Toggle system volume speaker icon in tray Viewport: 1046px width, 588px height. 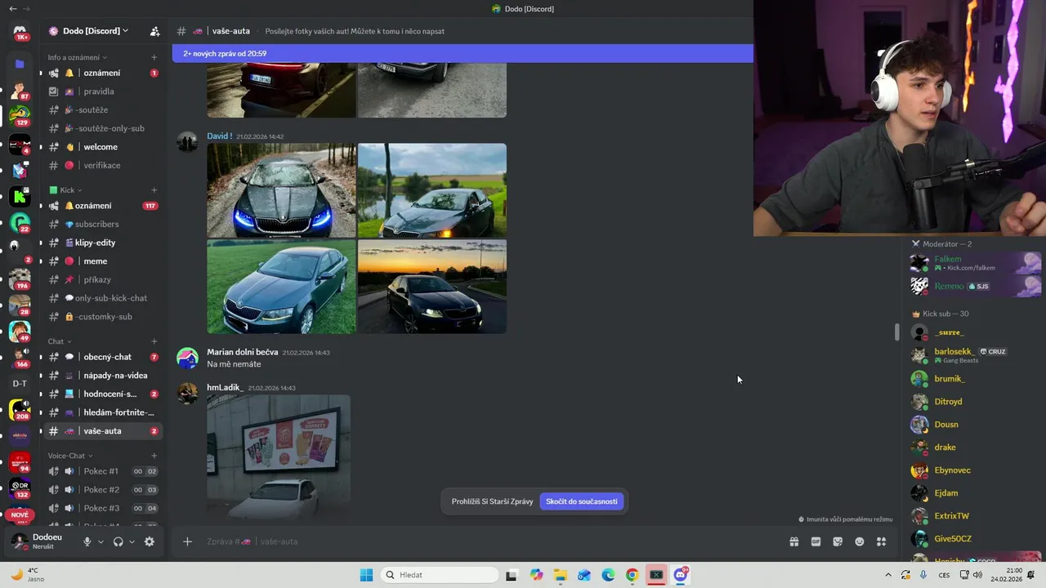pos(977,575)
